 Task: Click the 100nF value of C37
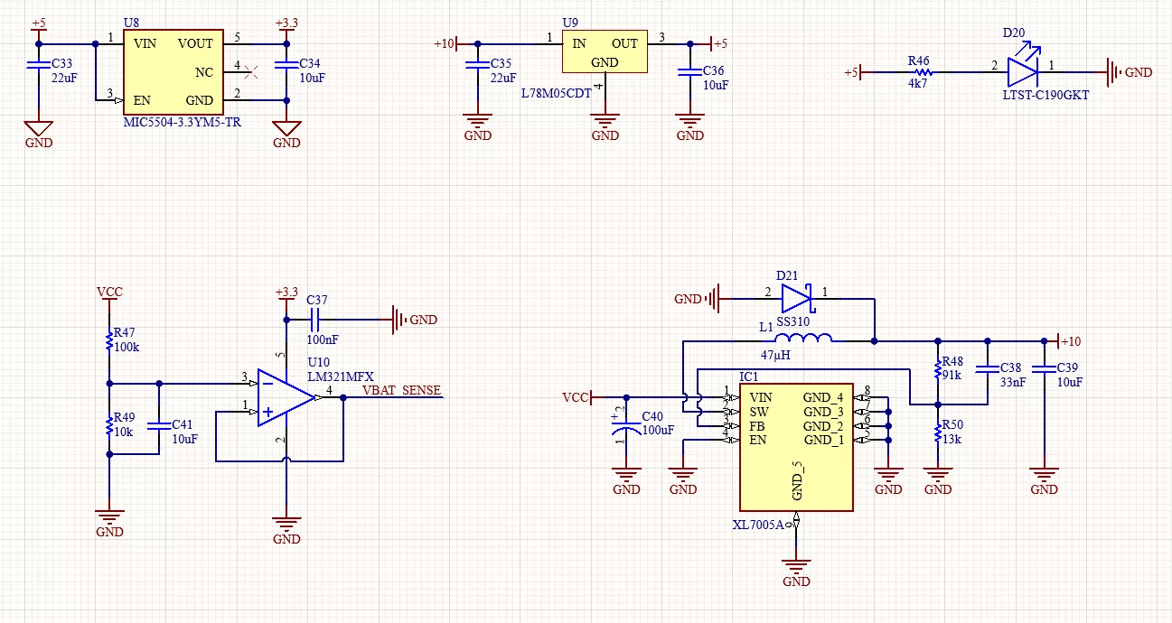(x=323, y=339)
